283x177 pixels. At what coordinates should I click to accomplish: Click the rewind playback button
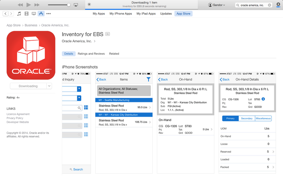click(x=20, y=5)
